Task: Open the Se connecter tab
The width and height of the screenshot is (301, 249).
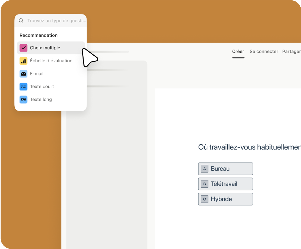Action: pyautogui.click(x=264, y=52)
